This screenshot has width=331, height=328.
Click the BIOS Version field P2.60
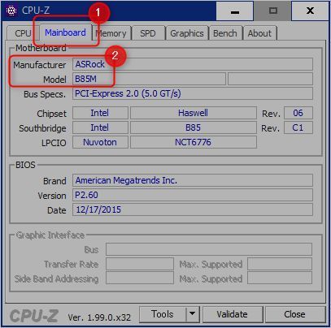point(193,195)
